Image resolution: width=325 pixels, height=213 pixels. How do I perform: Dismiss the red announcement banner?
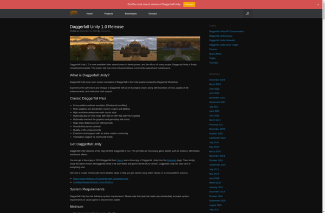point(318,4)
